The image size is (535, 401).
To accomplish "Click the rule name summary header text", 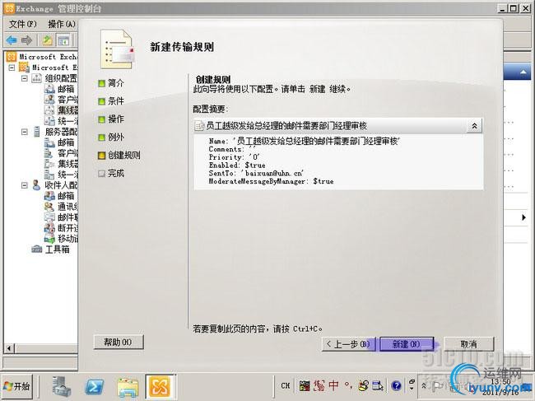I will coord(286,126).
